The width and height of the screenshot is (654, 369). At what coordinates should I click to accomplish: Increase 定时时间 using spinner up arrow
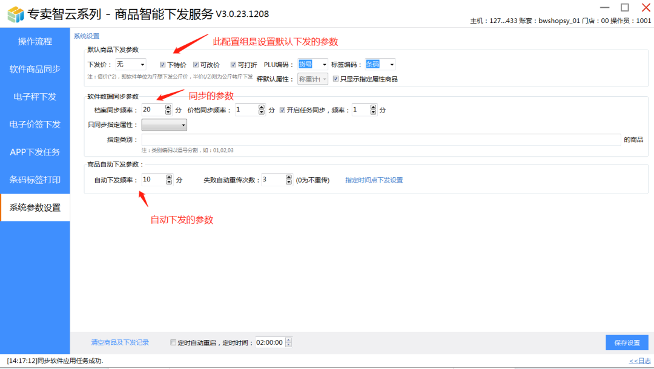click(x=288, y=339)
